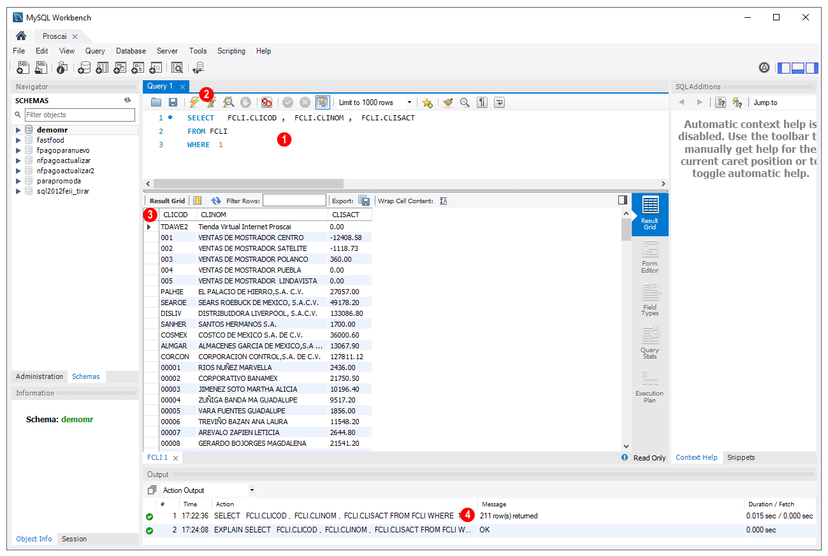This screenshot has height=556, width=828.
Task: Toggle the bottom output panel
Action: coord(798,68)
